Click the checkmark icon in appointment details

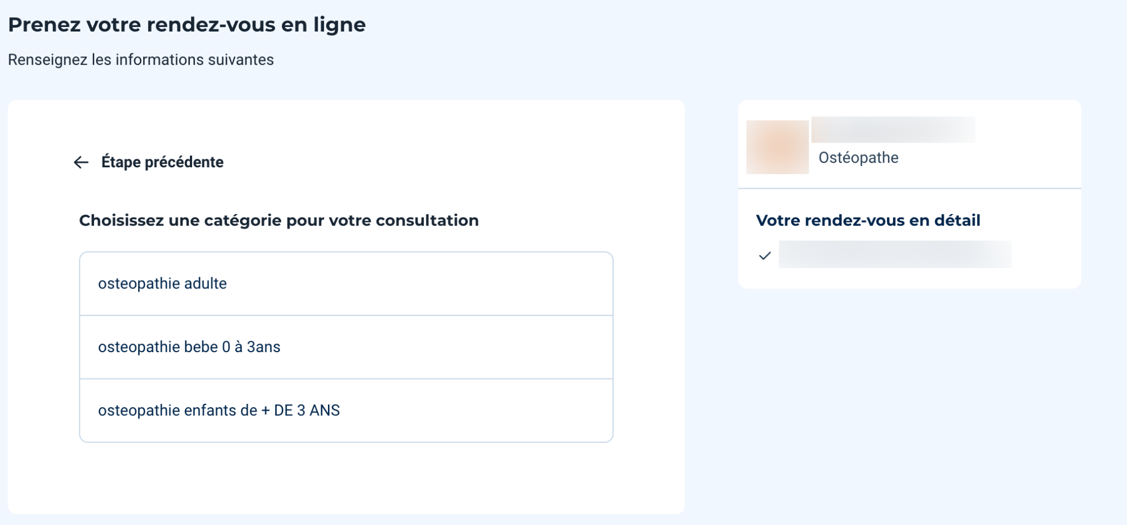[x=765, y=256]
